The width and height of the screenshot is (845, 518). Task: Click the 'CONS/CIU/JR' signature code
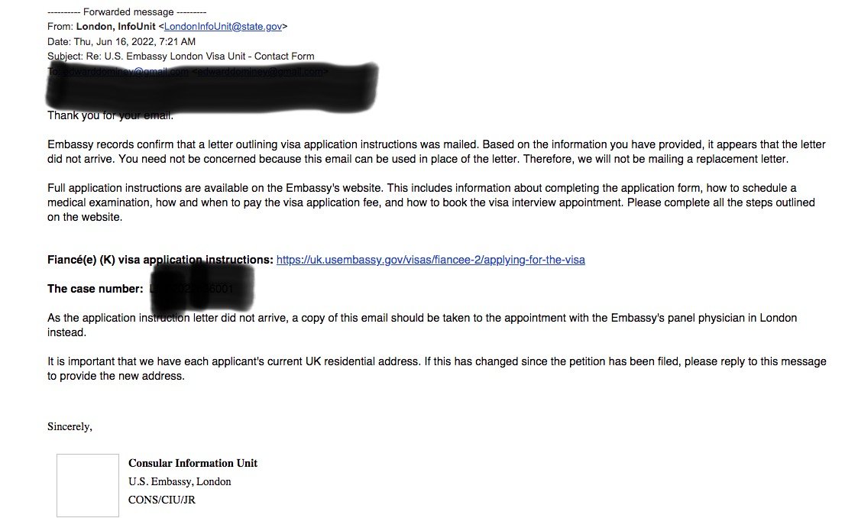click(161, 500)
